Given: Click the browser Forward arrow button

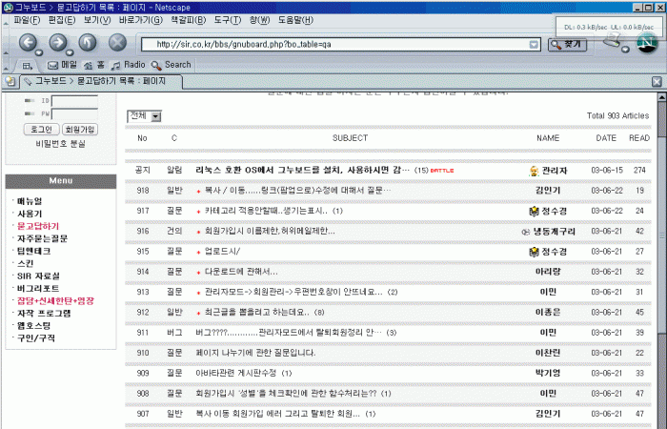Looking at the screenshot, I should (x=57, y=42).
